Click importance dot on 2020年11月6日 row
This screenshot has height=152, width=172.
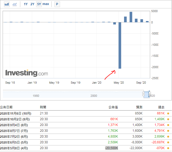[168, 113]
